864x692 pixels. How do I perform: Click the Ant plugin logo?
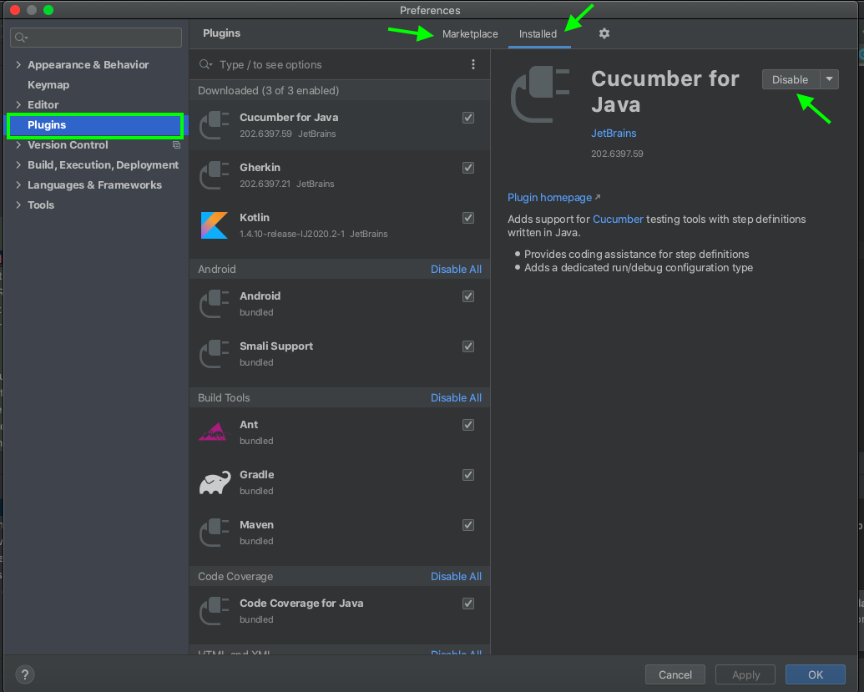pyautogui.click(x=213, y=432)
